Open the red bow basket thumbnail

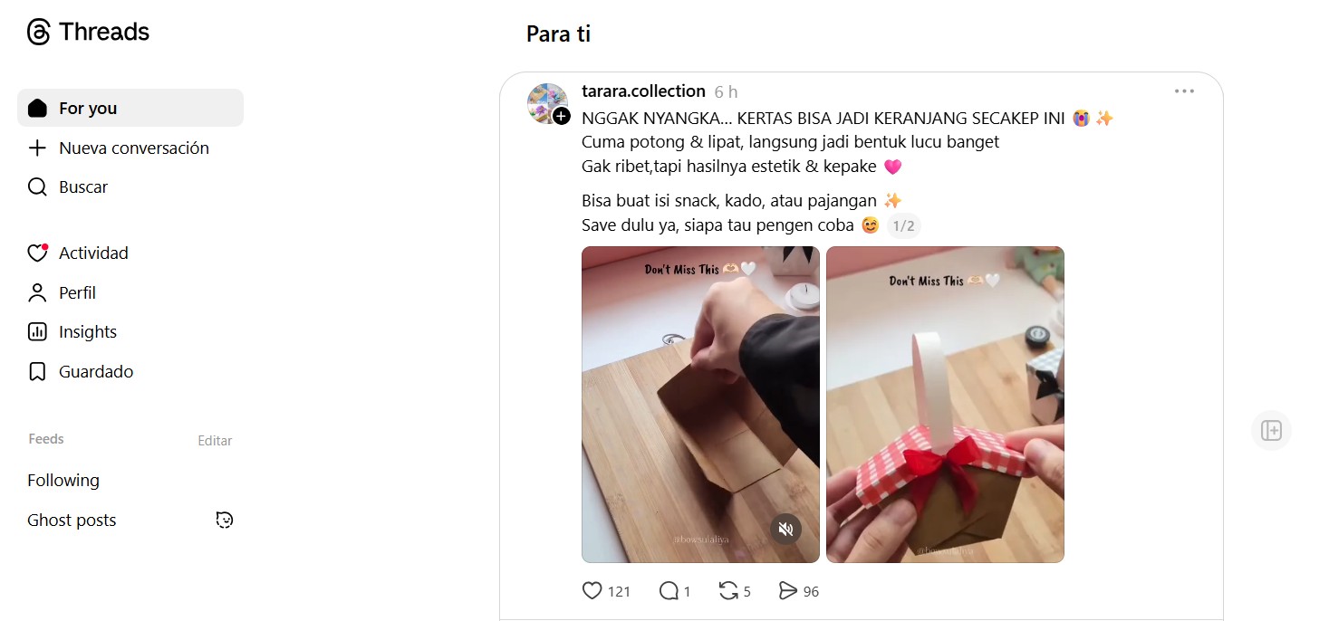pyautogui.click(x=945, y=405)
